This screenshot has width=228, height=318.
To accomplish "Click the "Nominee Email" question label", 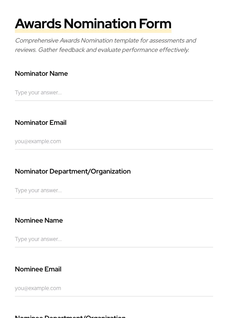I will [x=38, y=269].
